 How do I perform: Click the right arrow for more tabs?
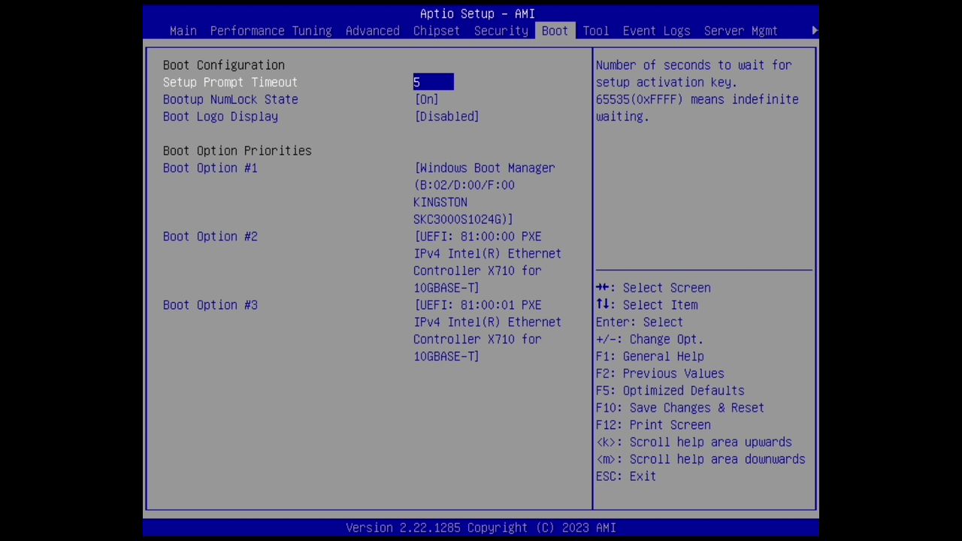tap(815, 31)
